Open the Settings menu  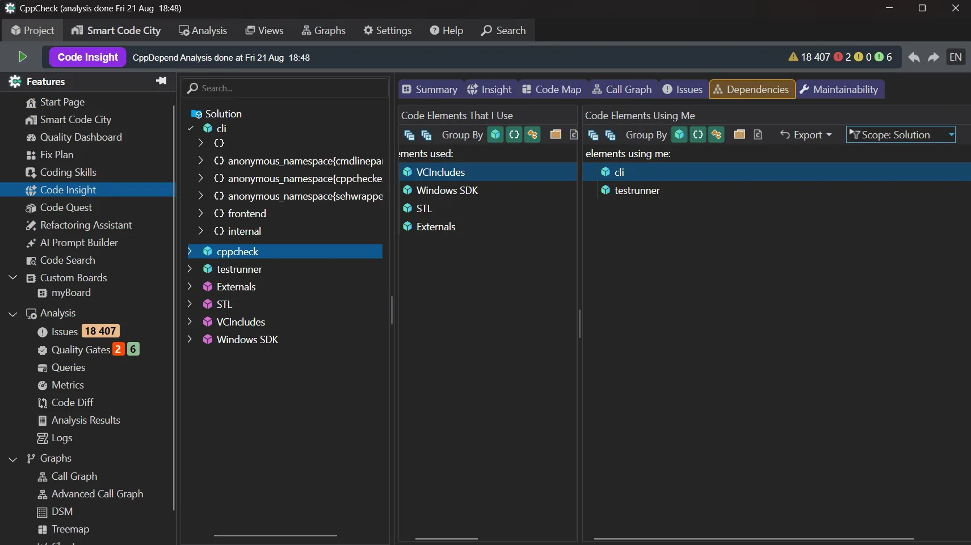(x=388, y=30)
